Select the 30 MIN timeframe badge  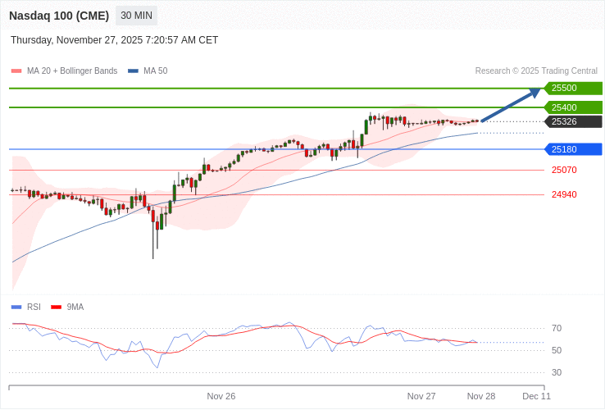pyautogui.click(x=137, y=16)
